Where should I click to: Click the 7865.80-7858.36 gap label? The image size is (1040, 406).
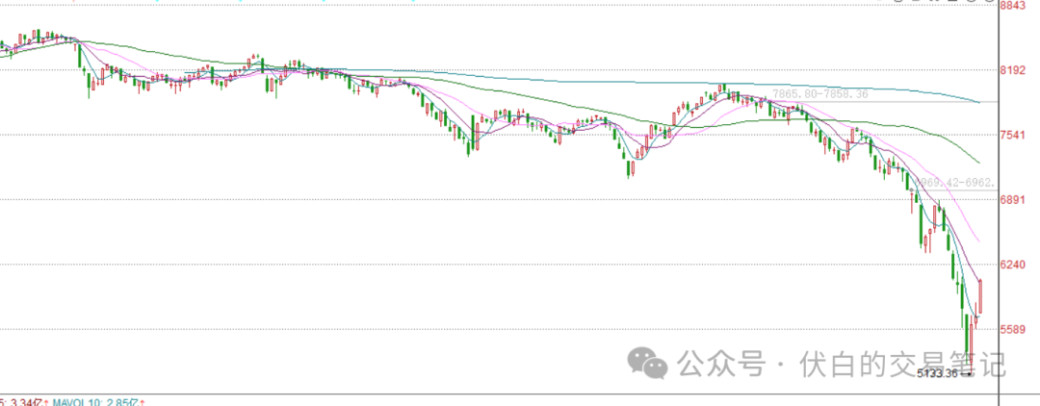click(x=820, y=94)
